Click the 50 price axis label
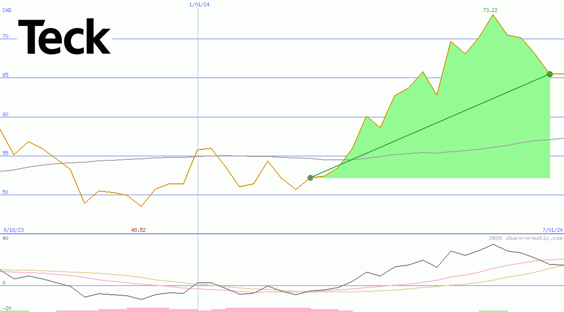Viewport: 564px width, 312px height. pos(5,192)
